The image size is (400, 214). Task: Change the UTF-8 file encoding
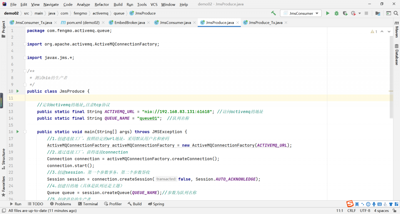365,211
